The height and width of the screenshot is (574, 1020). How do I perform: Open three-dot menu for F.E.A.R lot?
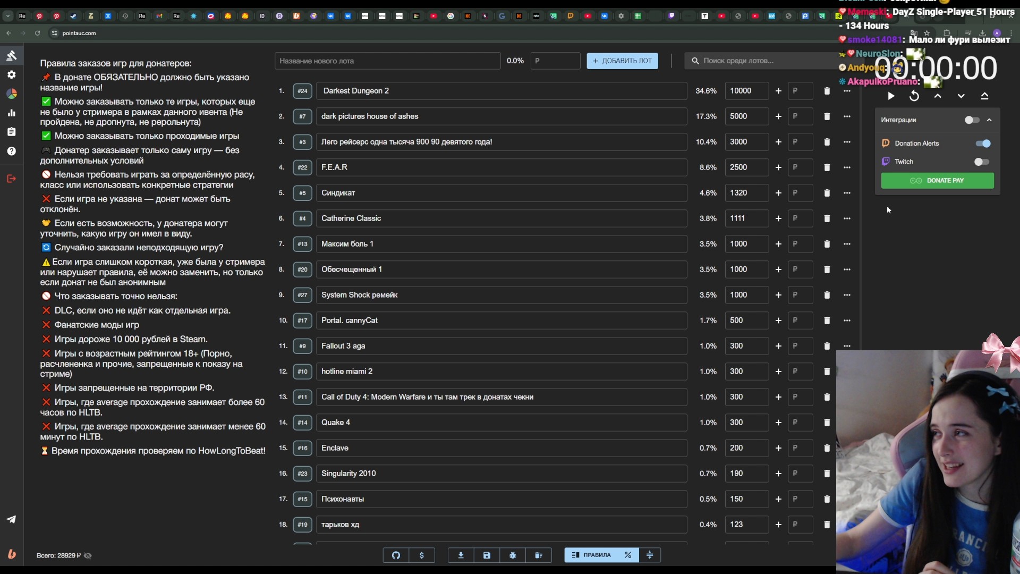[x=847, y=167]
